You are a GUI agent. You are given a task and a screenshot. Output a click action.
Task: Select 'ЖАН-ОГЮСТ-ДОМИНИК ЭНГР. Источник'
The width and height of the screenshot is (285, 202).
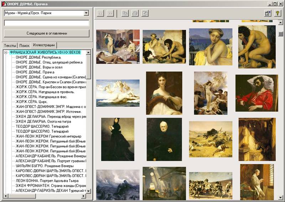pyautogui.click(x=48, y=111)
